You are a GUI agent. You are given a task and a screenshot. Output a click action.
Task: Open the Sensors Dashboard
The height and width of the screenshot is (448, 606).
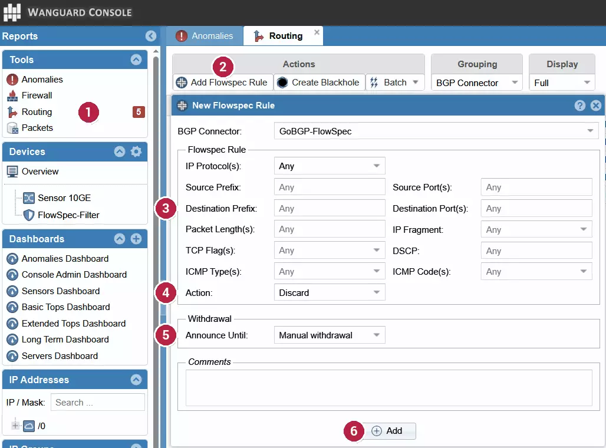61,291
